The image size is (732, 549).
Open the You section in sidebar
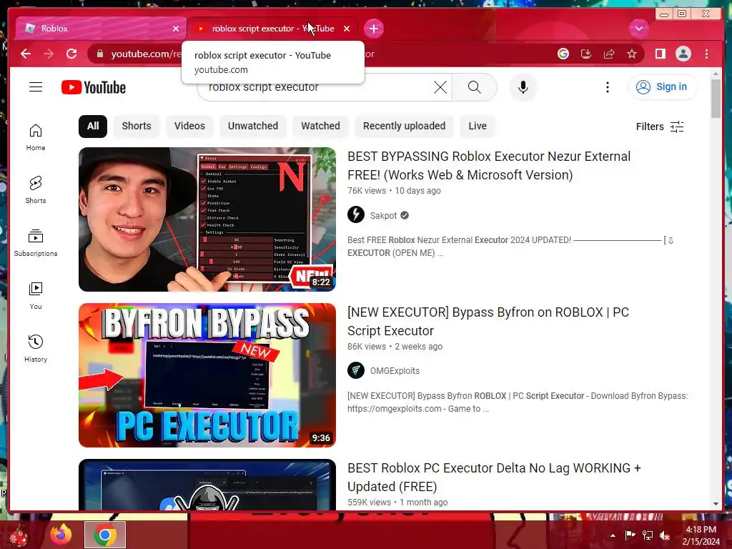click(x=36, y=296)
